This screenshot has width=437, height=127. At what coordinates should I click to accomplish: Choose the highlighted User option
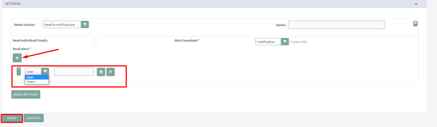click(37, 77)
